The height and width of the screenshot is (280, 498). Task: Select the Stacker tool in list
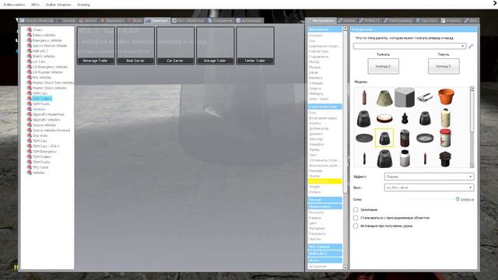click(x=314, y=177)
